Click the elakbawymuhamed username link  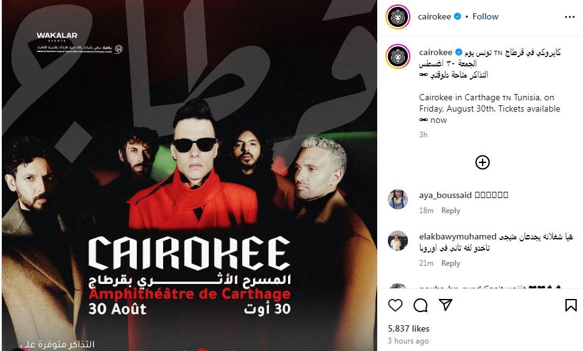coord(457,236)
